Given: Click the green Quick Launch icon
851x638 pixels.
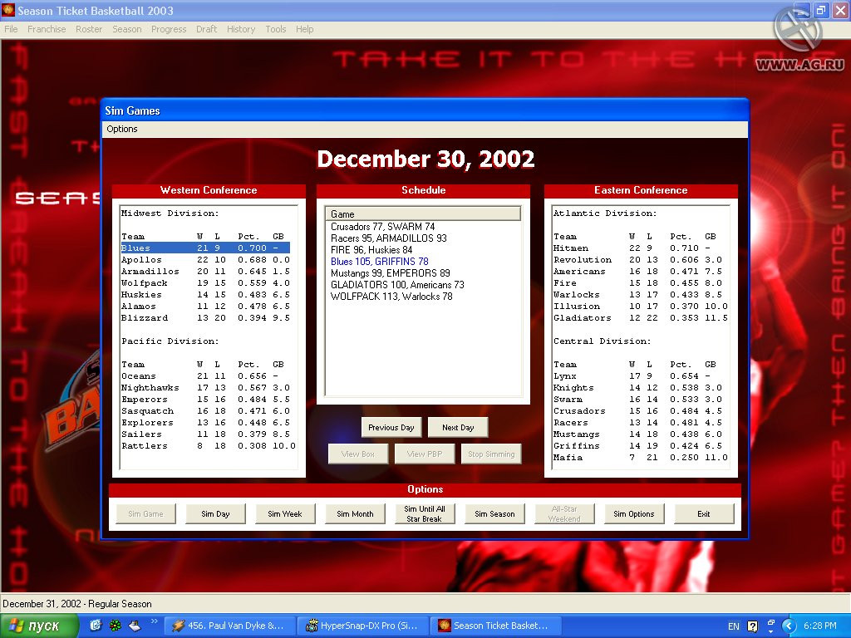Looking at the screenshot, I should (x=115, y=626).
